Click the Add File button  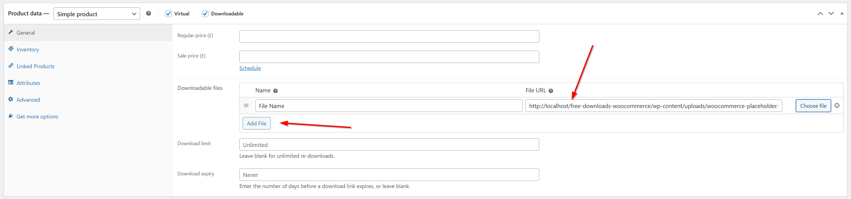256,123
